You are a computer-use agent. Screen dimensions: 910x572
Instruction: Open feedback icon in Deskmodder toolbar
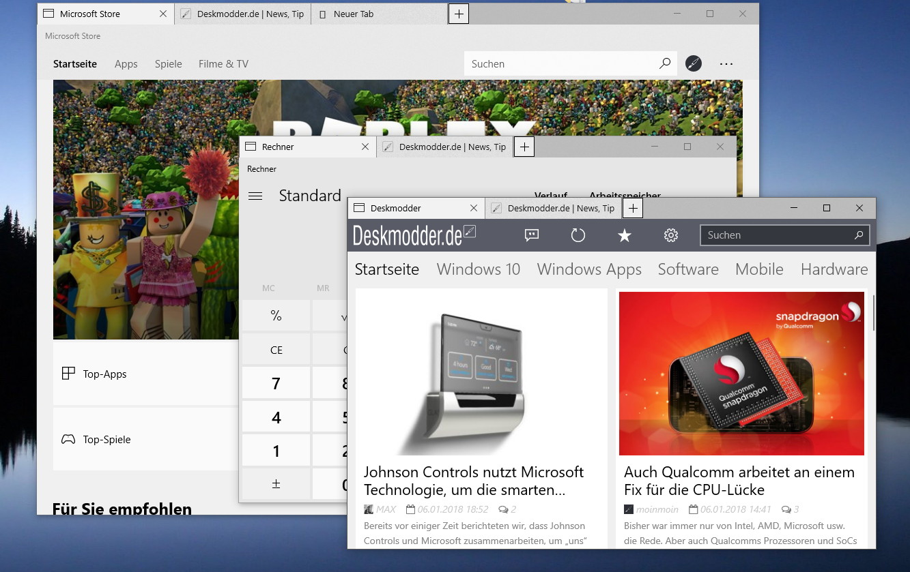pyautogui.click(x=532, y=235)
